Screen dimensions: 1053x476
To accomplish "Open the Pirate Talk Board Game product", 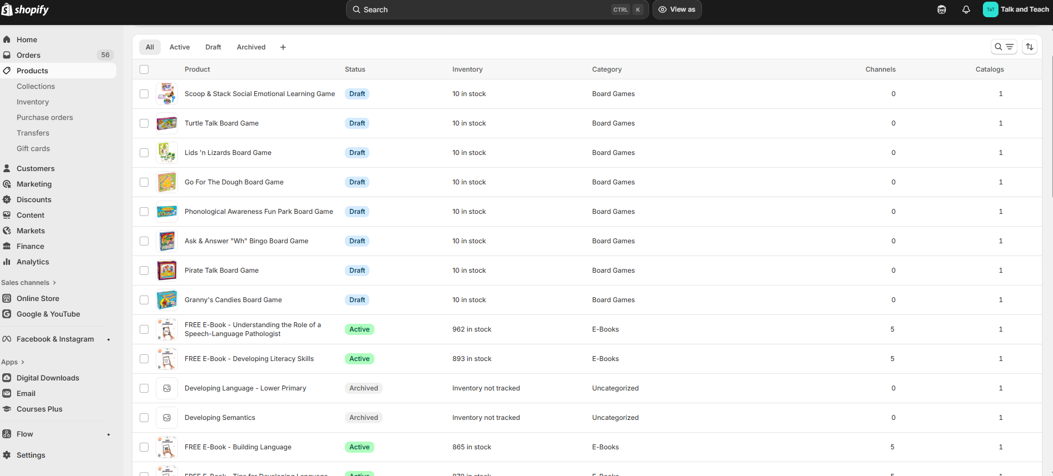I will [x=221, y=270].
